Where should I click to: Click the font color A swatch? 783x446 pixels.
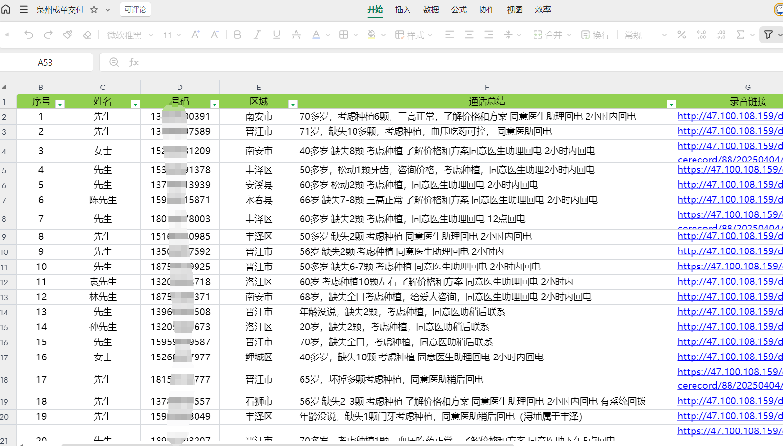(316, 35)
